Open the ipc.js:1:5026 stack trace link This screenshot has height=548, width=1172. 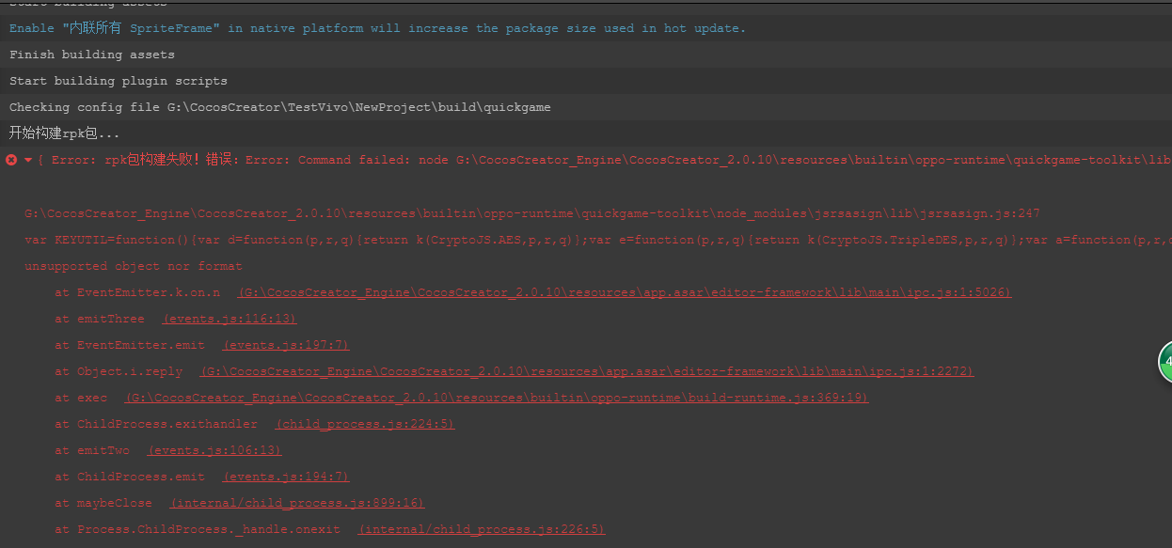625,292
